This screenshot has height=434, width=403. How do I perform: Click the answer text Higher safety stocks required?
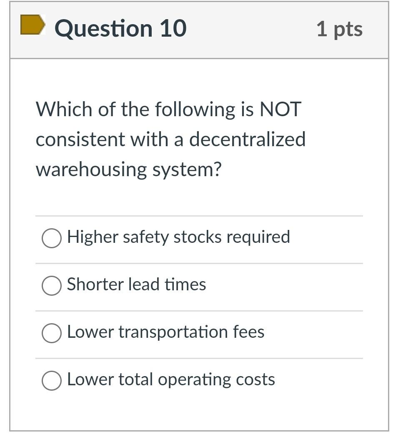(179, 237)
